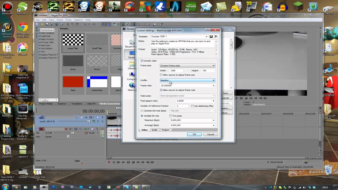Uncheck Allow source to adjust frame rate
Screen dimensions: 338x190
(161, 90)
